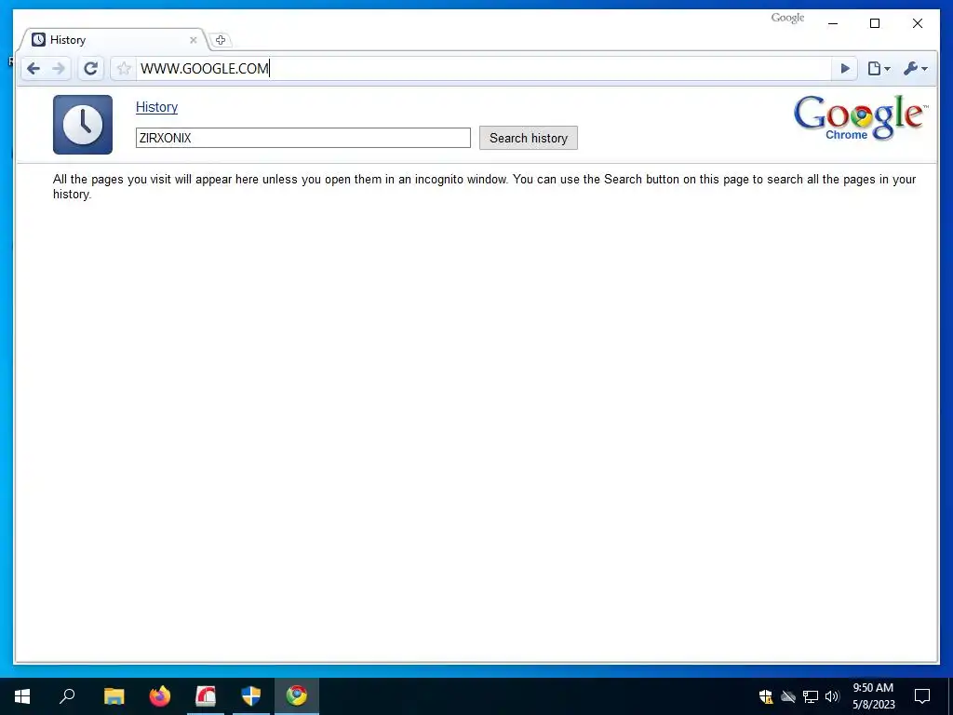Click the address bar showing WWW.GOOGLE.COM
Viewport: 953px width, 715px height.
click(x=483, y=69)
